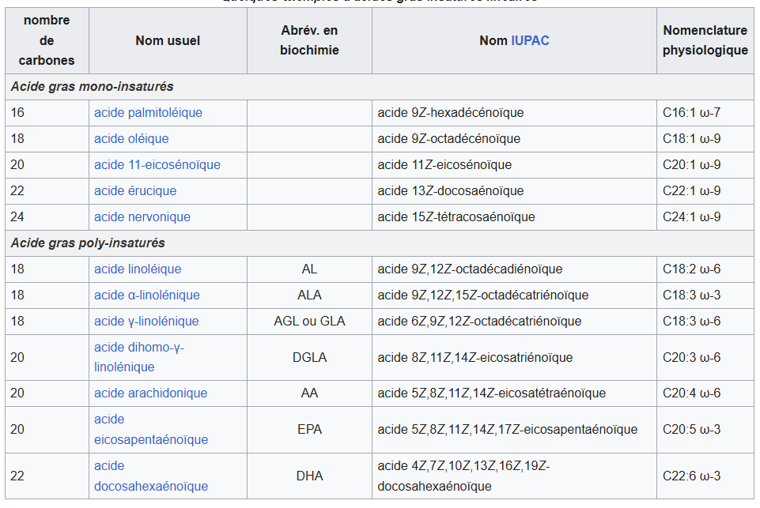Select the "Acide gras mono-insaturés" section row
This screenshot has width=760, height=508.
pos(92,87)
